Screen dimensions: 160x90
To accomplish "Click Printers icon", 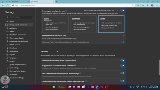I will tap(7, 61).
